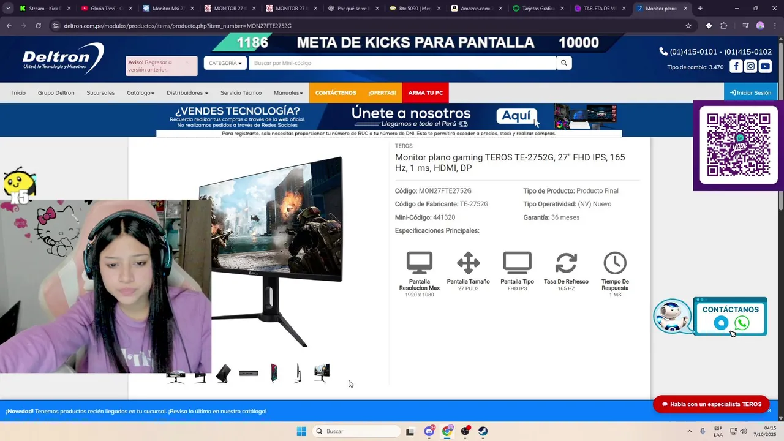
Task: Click Iniciar Sesión button
Action: click(751, 93)
